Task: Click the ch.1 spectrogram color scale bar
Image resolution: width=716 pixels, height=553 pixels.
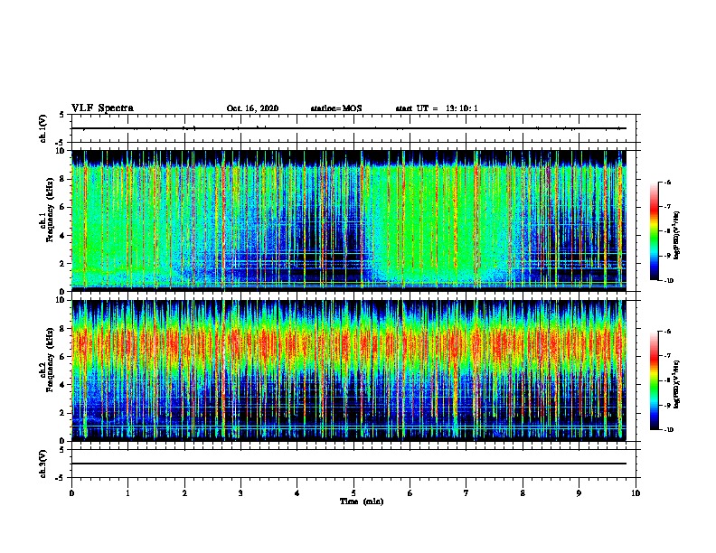Action: [x=654, y=231]
